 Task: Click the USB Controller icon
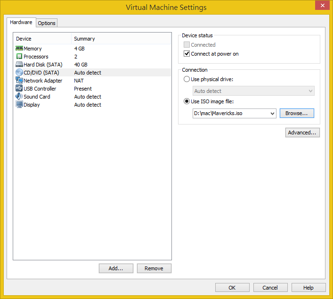(x=19, y=88)
